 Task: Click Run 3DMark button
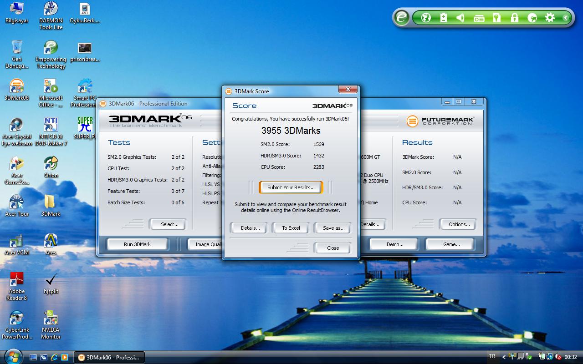tap(137, 244)
